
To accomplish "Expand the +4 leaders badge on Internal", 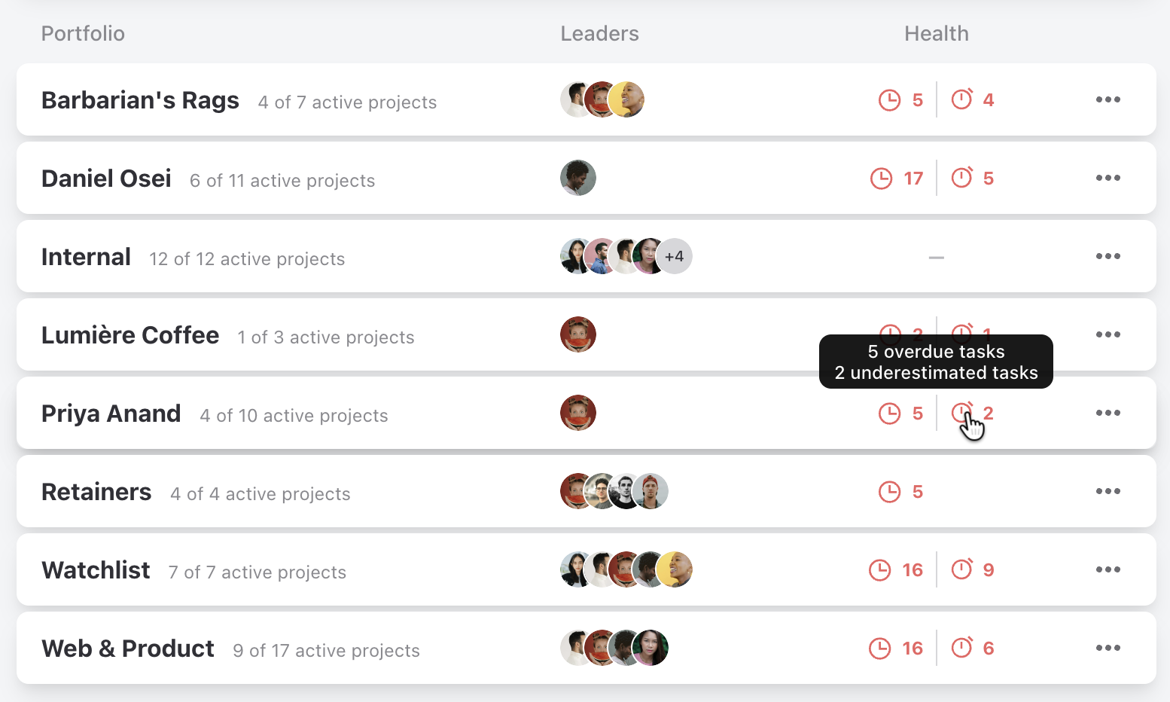I will click(674, 256).
